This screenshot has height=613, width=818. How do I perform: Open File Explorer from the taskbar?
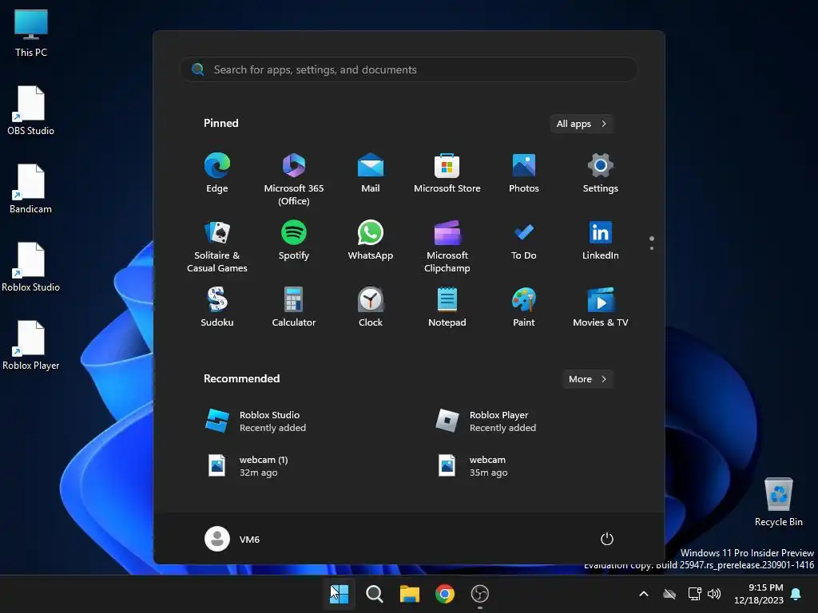(410, 594)
